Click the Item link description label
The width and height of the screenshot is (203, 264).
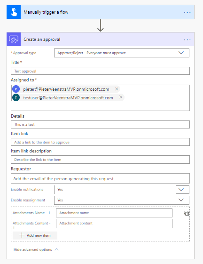(x=31, y=151)
